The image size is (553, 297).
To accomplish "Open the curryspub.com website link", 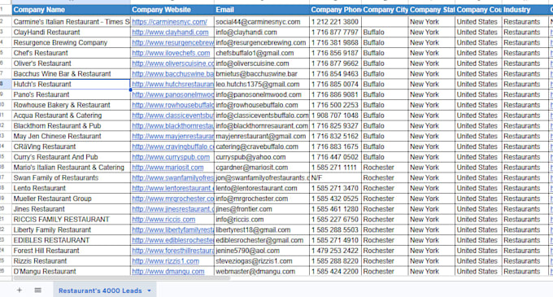I will (x=171, y=157).
